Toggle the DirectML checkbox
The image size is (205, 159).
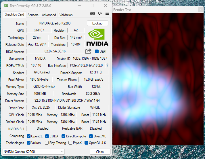(x=91, y=136)
